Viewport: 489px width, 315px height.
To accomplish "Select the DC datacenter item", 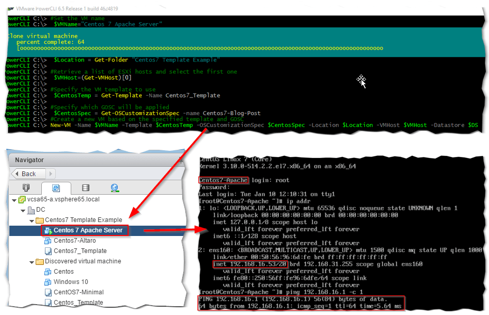I will [x=41, y=210].
